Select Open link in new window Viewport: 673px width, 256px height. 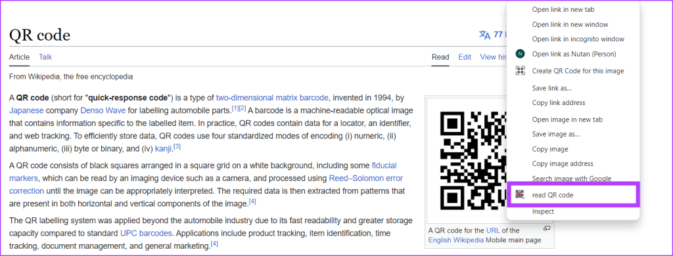pyautogui.click(x=570, y=24)
